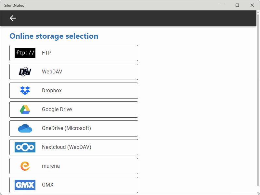
Task: Select the Google Drive label
Action: (57, 110)
